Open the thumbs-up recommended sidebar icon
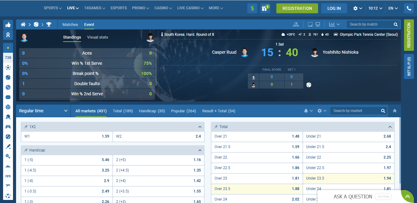 click(x=8, y=25)
